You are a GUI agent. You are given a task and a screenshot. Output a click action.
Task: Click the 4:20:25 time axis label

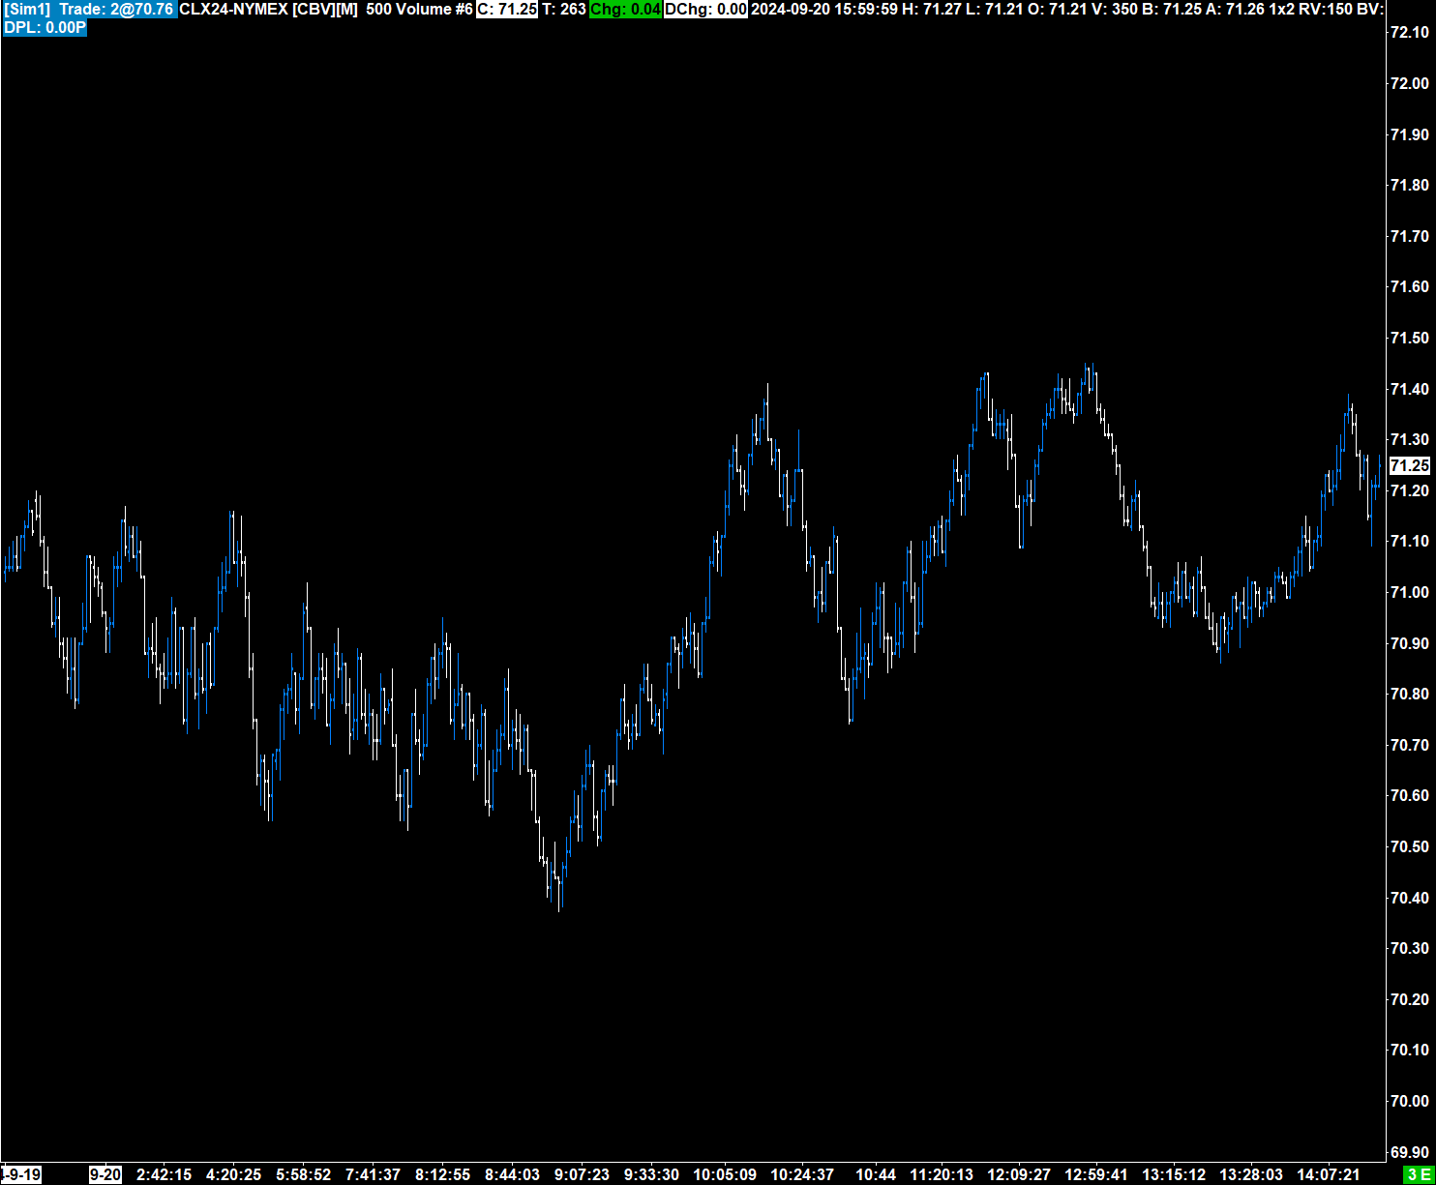tap(234, 1174)
